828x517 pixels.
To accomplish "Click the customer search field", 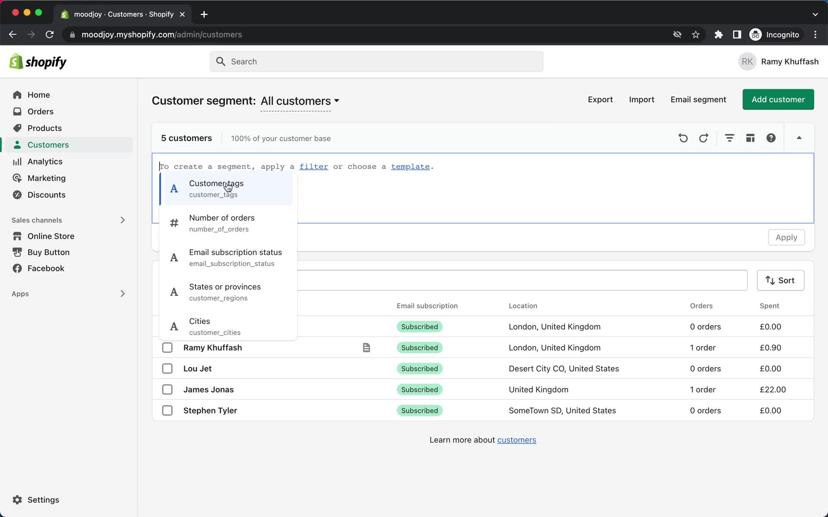I will click(522, 280).
